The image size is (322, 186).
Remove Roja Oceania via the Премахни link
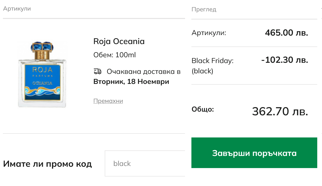(108, 101)
